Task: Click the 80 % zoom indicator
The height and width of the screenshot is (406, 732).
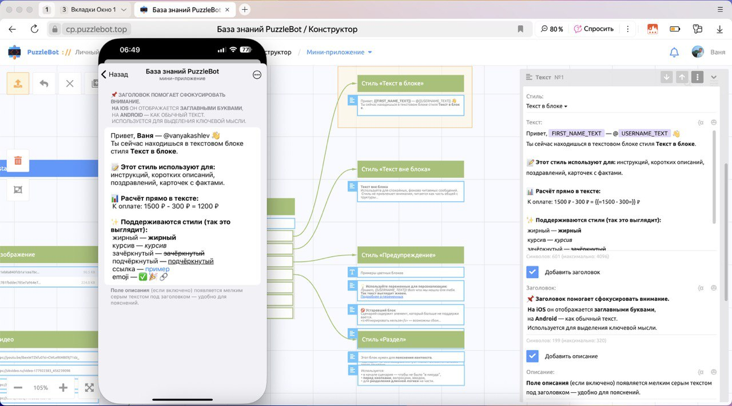Action: tap(551, 29)
